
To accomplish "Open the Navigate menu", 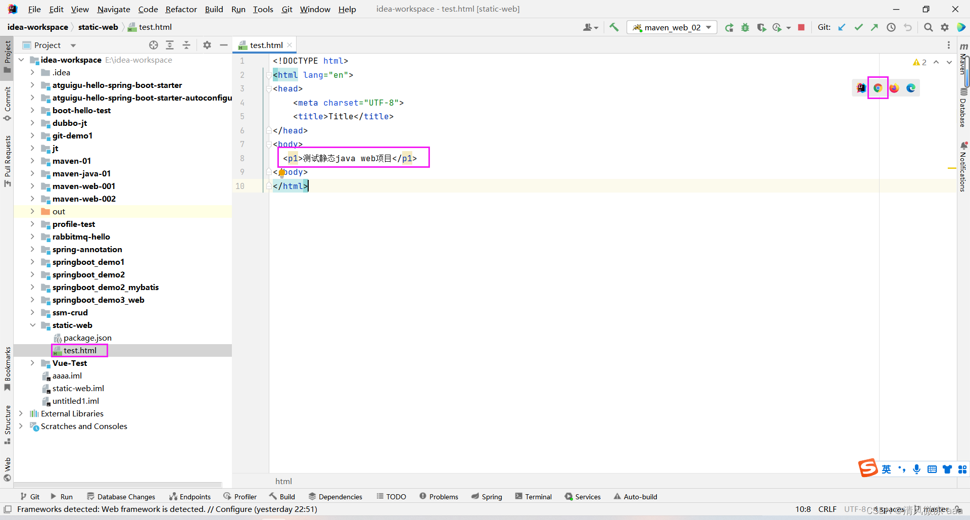I will pos(114,9).
